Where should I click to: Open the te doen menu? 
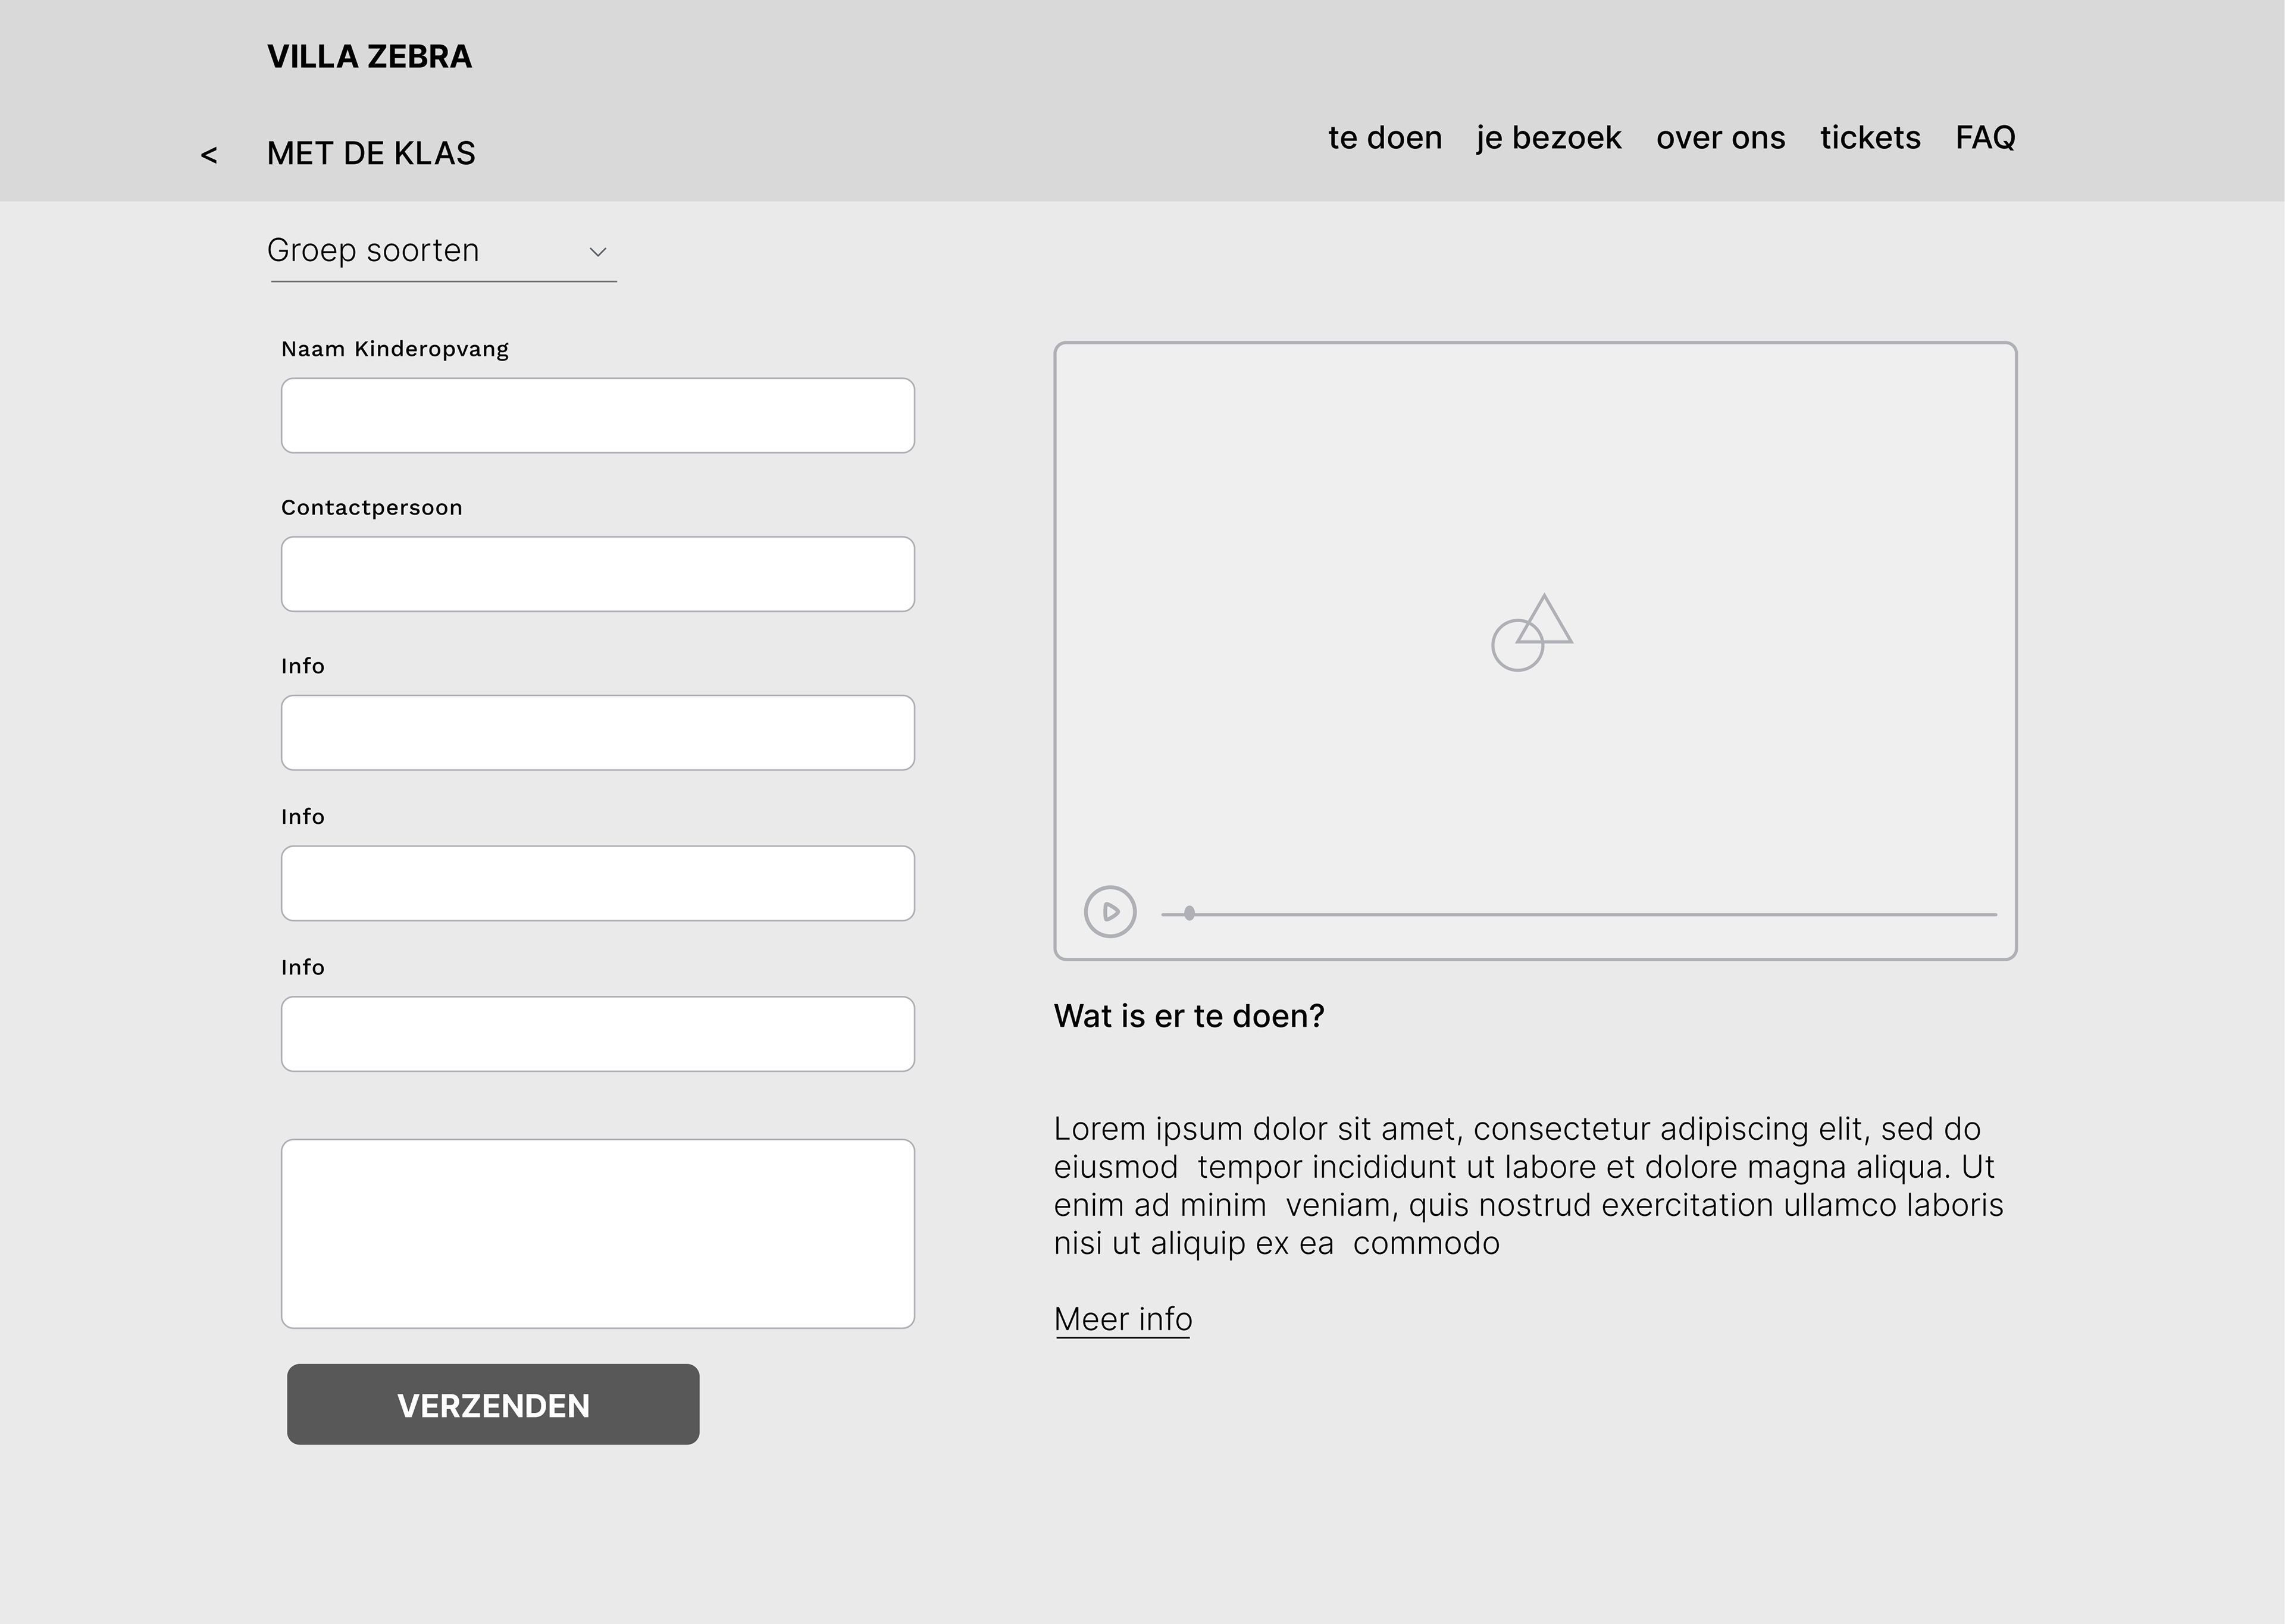tap(1385, 137)
